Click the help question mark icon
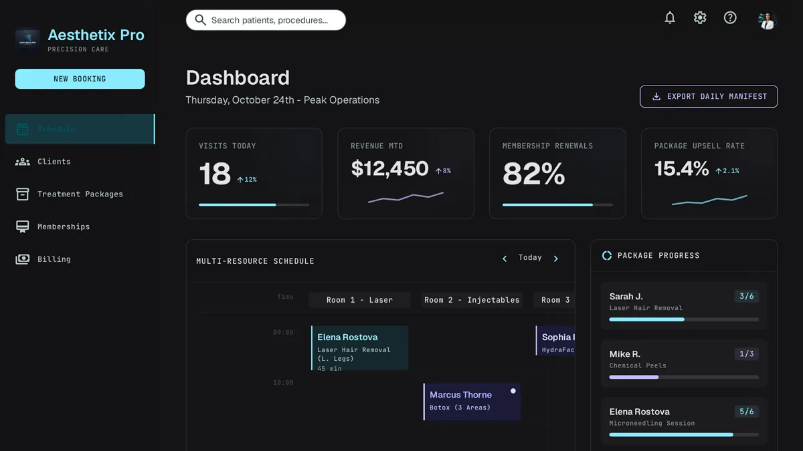This screenshot has height=451, width=803. (730, 18)
